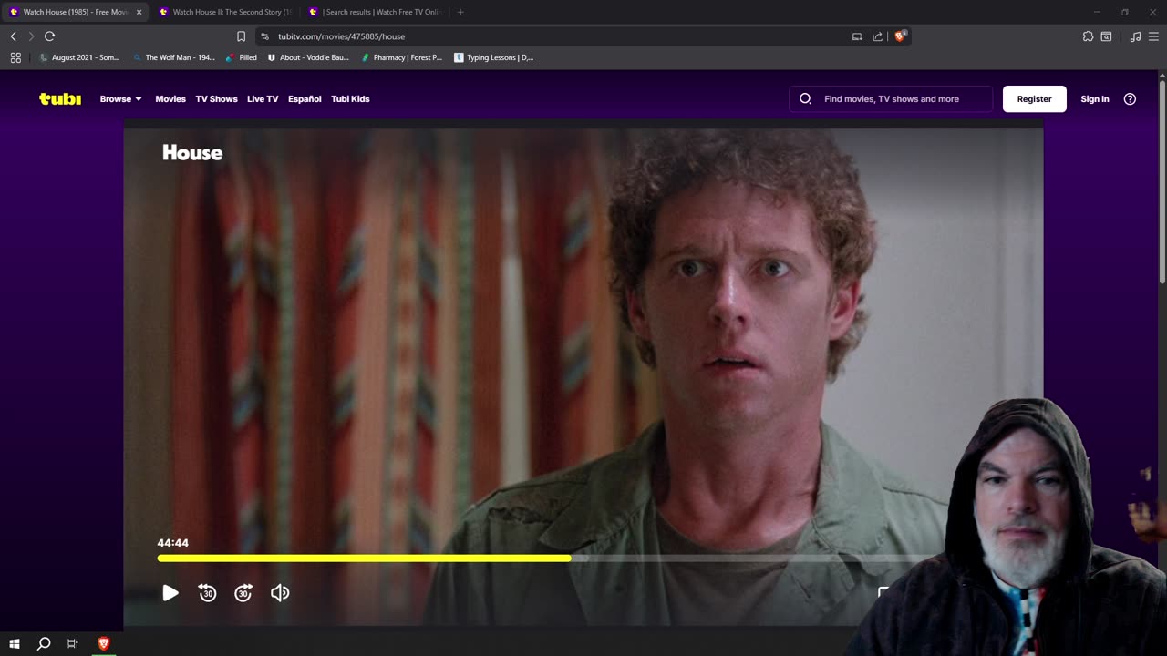Open the Live TV page
1167x656 pixels.
pos(263,98)
